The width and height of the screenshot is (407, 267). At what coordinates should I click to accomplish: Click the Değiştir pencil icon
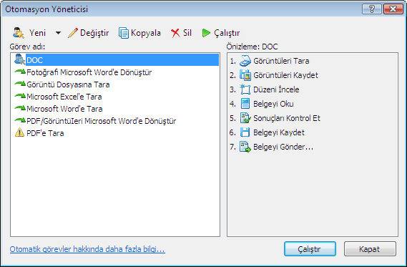[x=73, y=33]
